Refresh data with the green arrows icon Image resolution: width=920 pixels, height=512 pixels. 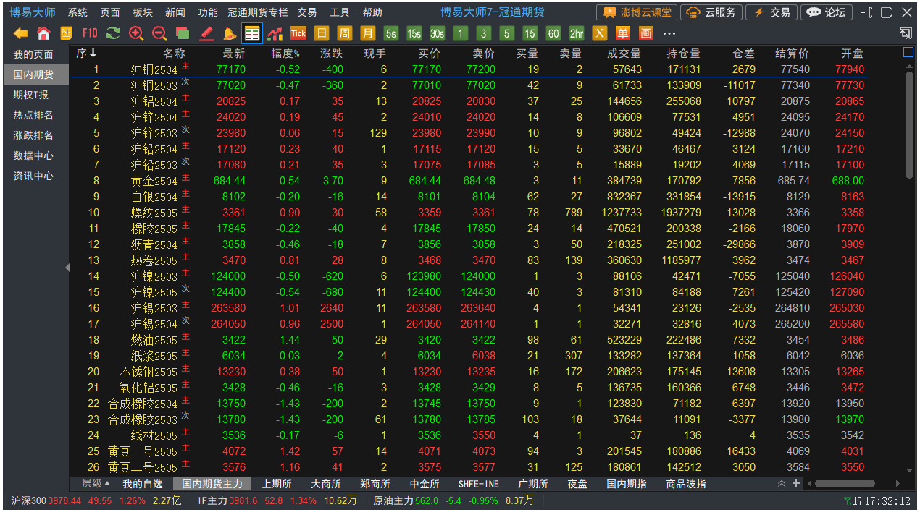[x=113, y=33]
